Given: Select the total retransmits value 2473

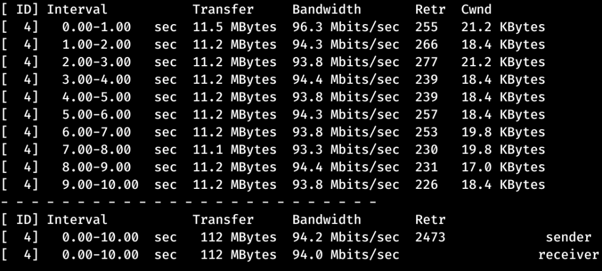Looking at the screenshot, I should pos(430,238).
